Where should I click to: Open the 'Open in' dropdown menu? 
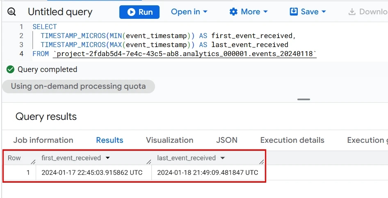pyautogui.click(x=189, y=11)
